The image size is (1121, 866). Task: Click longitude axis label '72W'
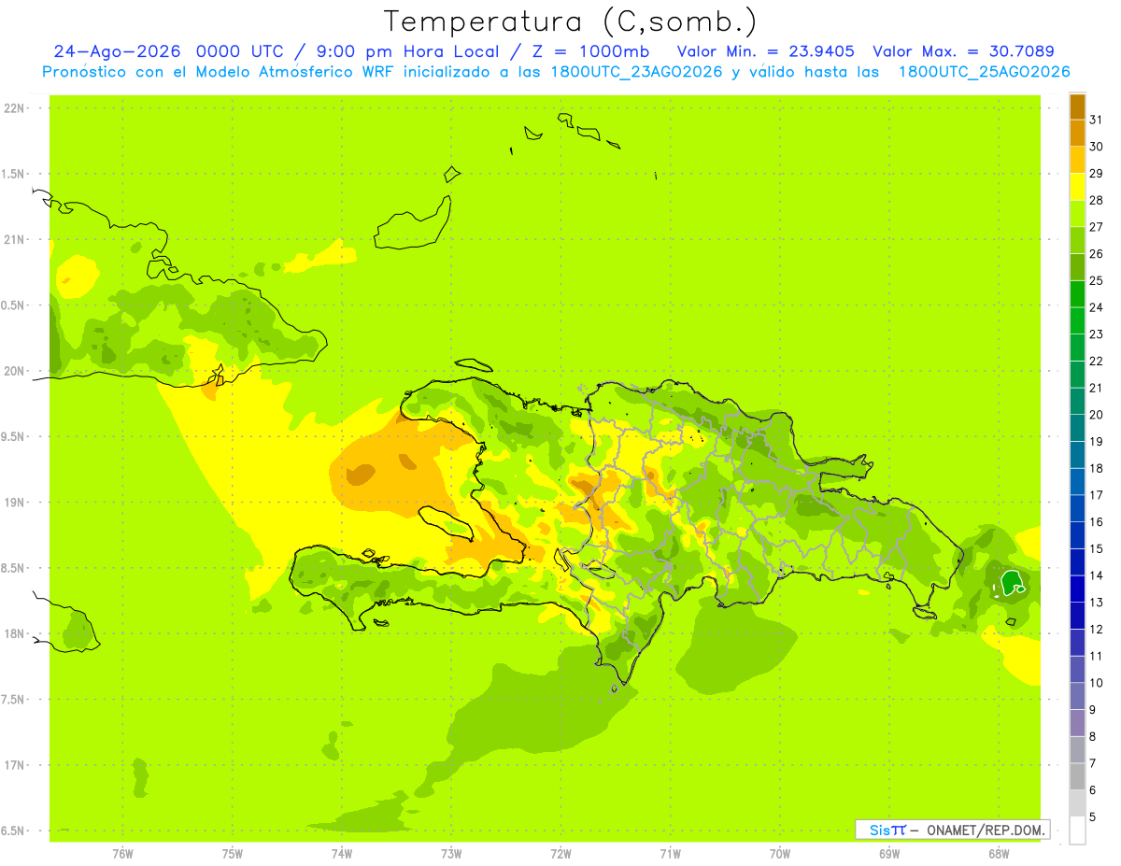[560, 854]
